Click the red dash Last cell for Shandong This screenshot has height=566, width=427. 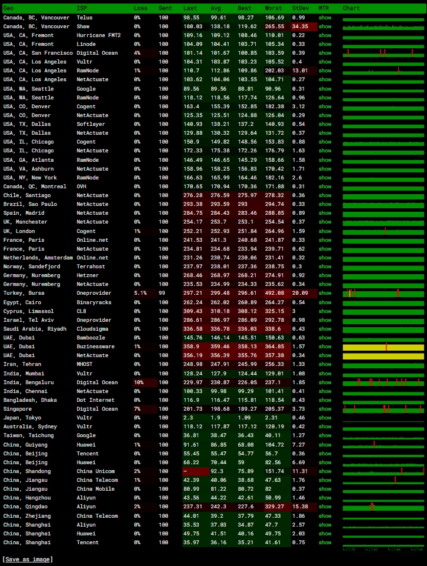click(x=196, y=471)
